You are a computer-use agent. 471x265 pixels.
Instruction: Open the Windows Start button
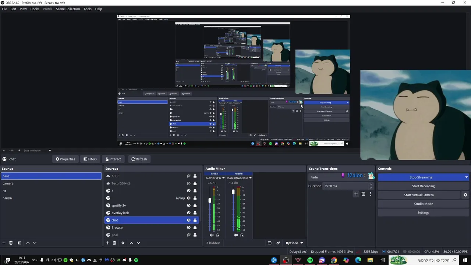465,260
